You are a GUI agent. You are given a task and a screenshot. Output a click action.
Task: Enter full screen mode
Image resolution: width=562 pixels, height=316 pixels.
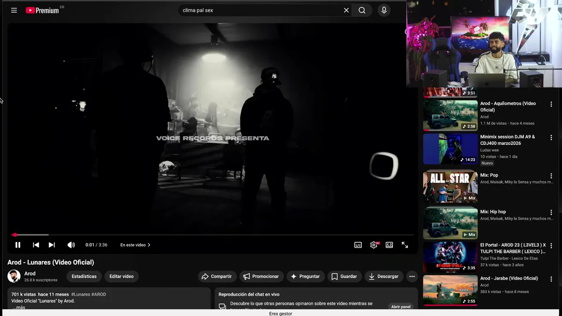tap(405, 245)
